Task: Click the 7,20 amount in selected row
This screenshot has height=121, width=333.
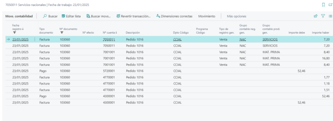Action: coord(327,39)
